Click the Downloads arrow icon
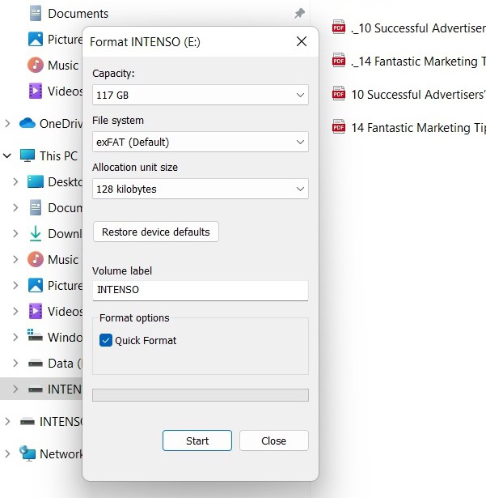 pyautogui.click(x=36, y=233)
